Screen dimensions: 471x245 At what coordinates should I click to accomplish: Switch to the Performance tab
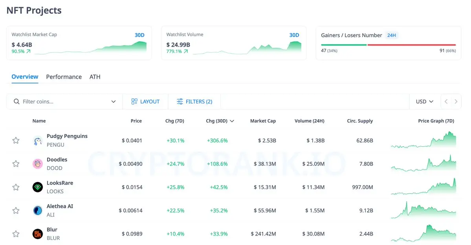point(64,77)
